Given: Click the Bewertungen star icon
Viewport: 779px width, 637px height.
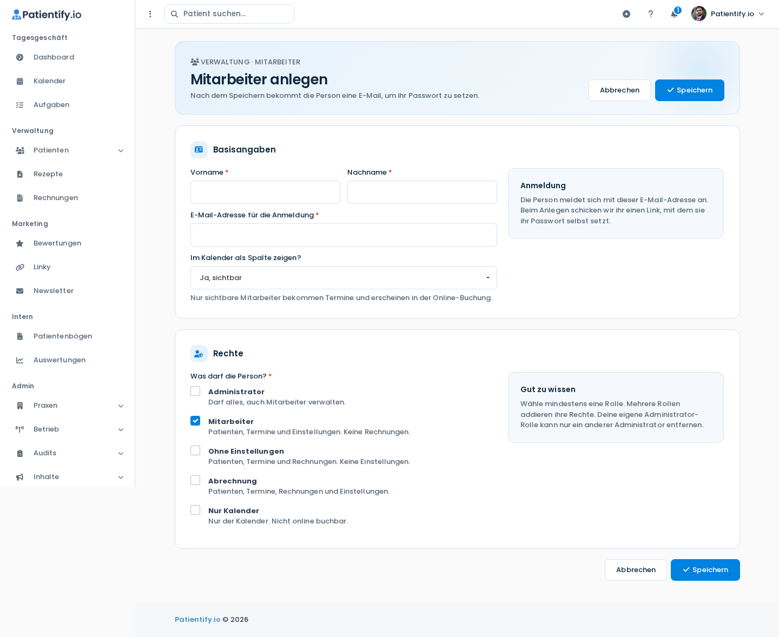Looking at the screenshot, I should pos(20,243).
